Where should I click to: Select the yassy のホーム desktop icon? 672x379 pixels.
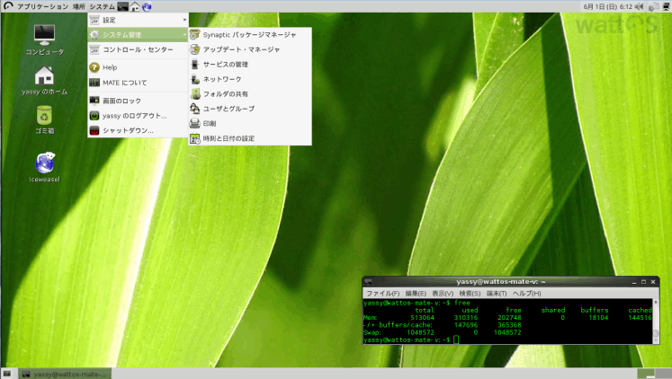click(x=45, y=81)
